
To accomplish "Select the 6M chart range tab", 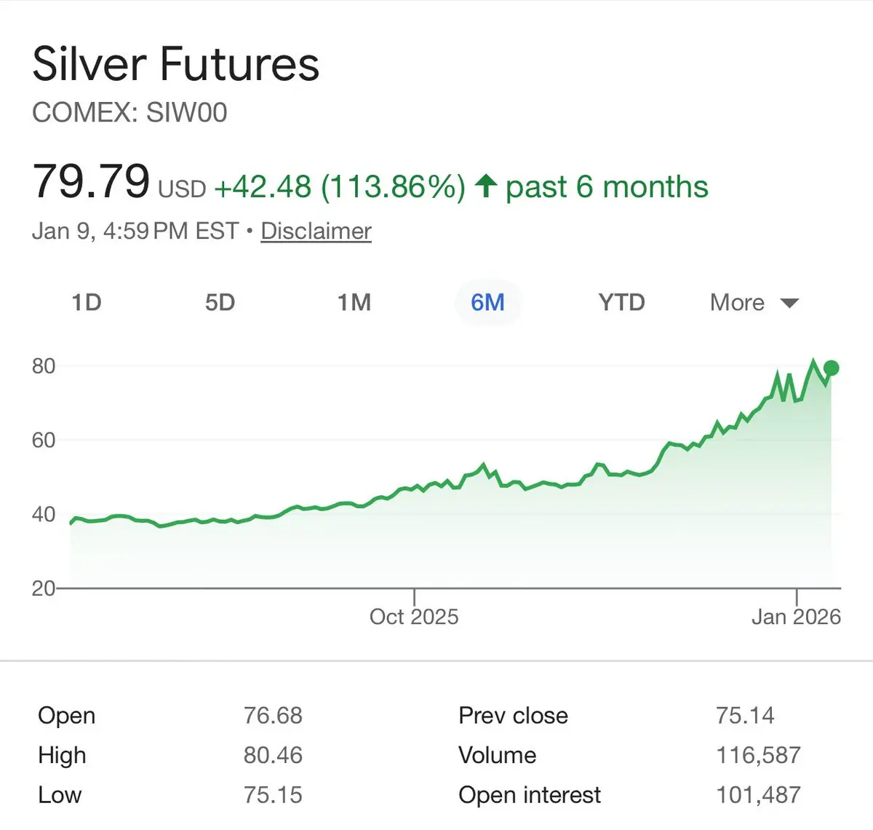I will 487,302.
